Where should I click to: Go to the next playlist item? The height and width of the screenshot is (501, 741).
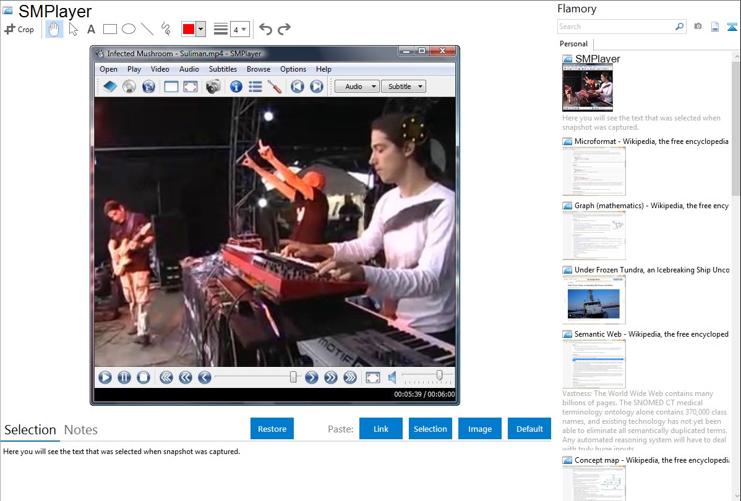[x=317, y=86]
